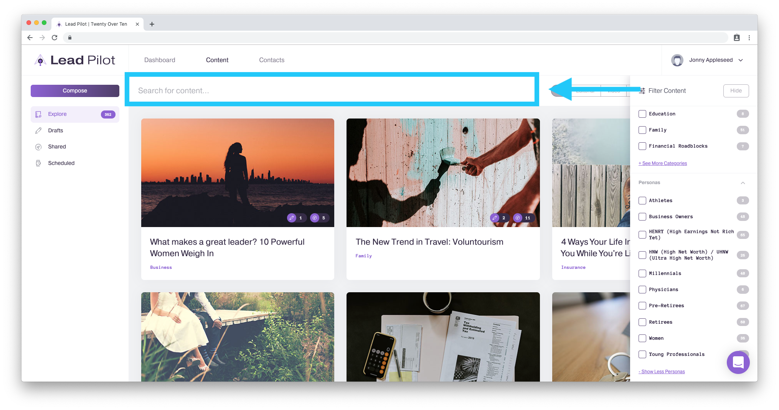Click the Shared sidebar icon
The width and height of the screenshot is (779, 410).
coord(38,147)
